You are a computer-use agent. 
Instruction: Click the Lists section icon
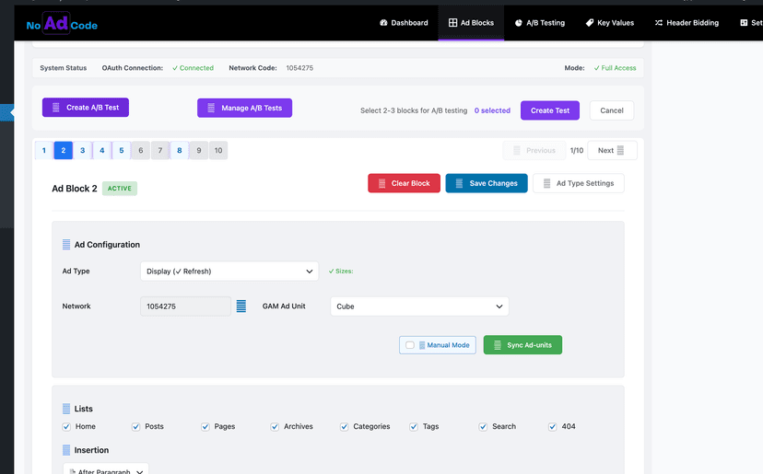(x=66, y=409)
